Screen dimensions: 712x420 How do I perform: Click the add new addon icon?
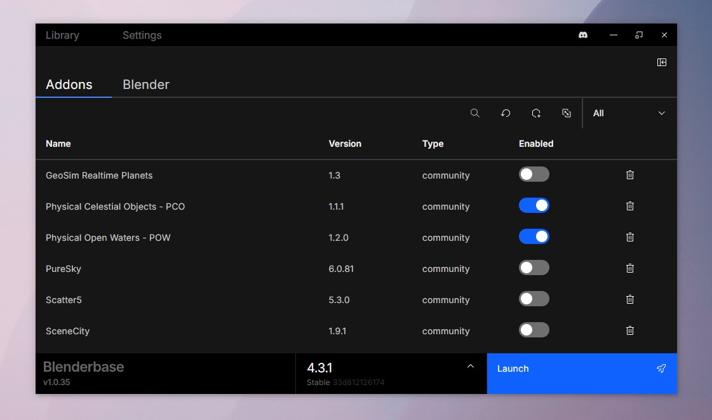point(536,113)
